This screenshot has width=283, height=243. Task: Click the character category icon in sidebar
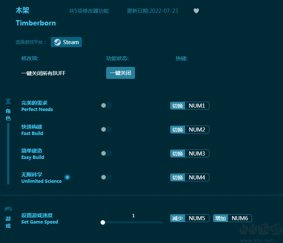point(8,101)
